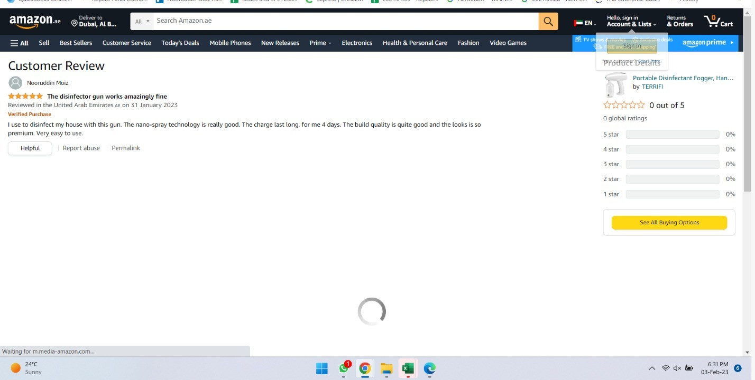Image resolution: width=755 pixels, height=380 pixels.
Task: Click the Wi-Fi tray icon
Action: pyautogui.click(x=666, y=368)
